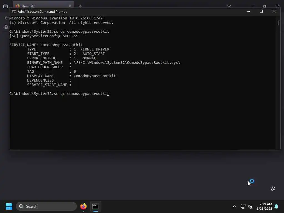Click the 'KERNEL_DRIVER' type value
The width and height of the screenshot is (284, 213).
coord(95,49)
